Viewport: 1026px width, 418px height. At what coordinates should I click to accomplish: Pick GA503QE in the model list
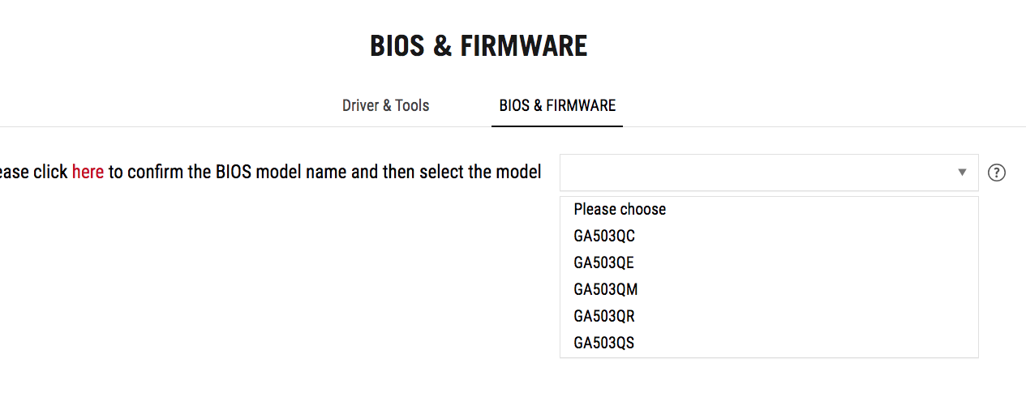(x=603, y=262)
